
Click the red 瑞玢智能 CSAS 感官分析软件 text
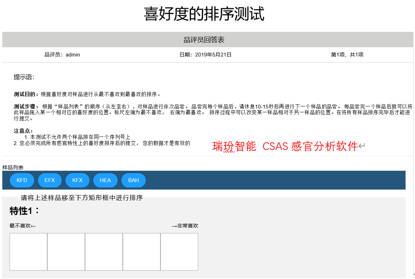coord(285,147)
